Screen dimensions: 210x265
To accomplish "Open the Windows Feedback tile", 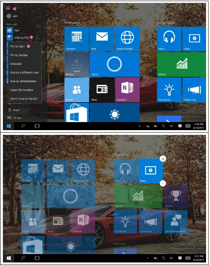I will coord(176,222).
